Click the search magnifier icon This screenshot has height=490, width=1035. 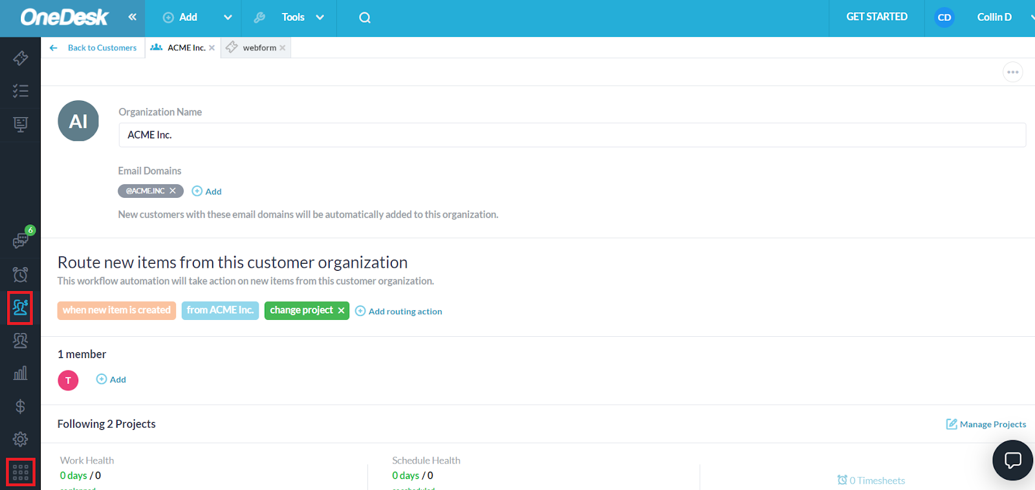(x=365, y=17)
